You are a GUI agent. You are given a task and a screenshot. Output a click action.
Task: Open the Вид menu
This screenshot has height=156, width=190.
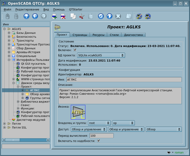(x=46, y=9)
